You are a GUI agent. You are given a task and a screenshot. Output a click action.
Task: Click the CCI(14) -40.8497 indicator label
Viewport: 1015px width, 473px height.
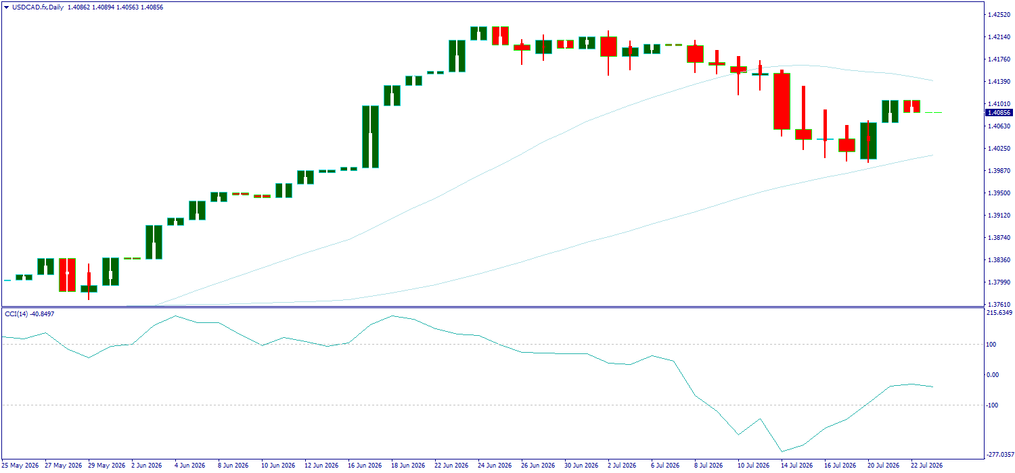click(x=30, y=314)
